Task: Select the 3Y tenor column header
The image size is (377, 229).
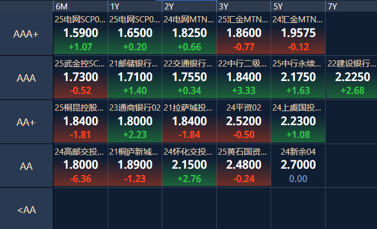Action: [x=244, y=6]
